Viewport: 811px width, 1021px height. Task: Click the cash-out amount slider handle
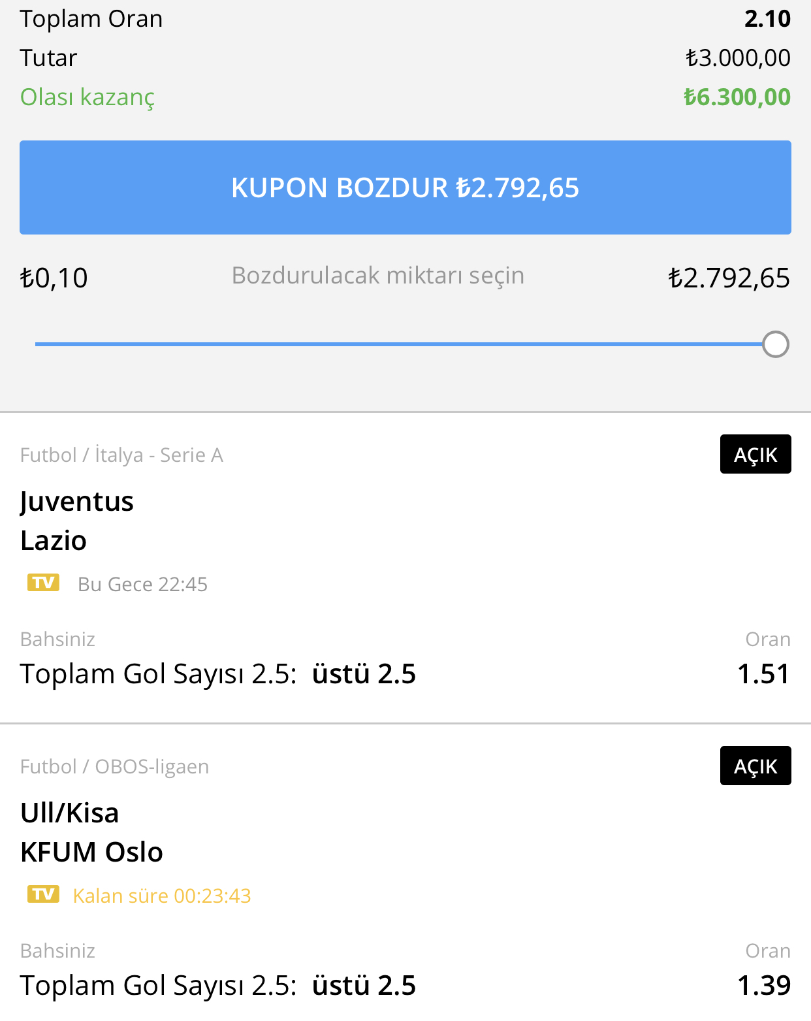tap(776, 344)
